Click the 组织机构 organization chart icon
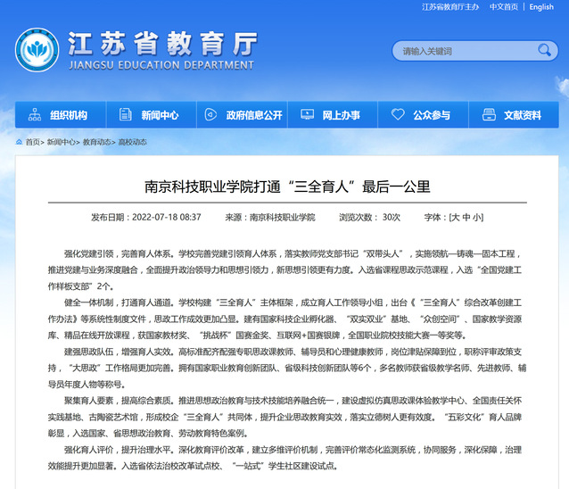The image size is (569, 489). [x=35, y=114]
